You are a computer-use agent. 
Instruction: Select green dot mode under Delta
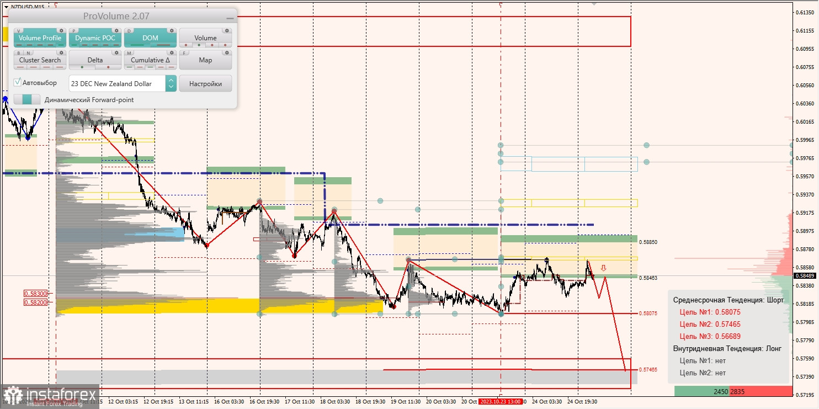(82, 67)
